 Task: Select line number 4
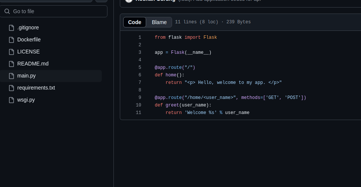pyautogui.click(x=140, y=60)
